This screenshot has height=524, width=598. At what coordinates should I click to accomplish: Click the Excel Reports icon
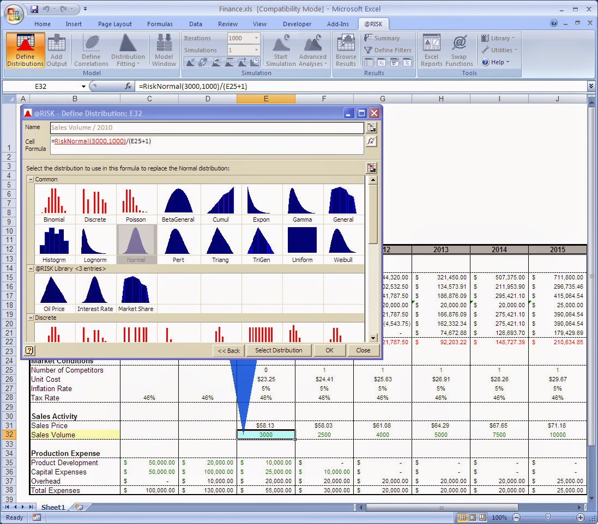[x=431, y=50]
